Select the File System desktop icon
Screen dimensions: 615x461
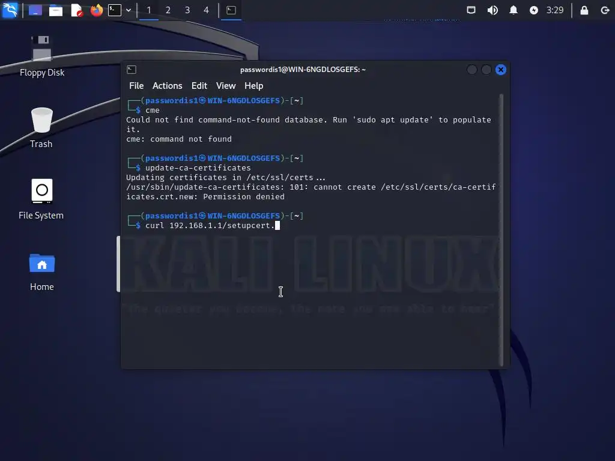point(41,199)
